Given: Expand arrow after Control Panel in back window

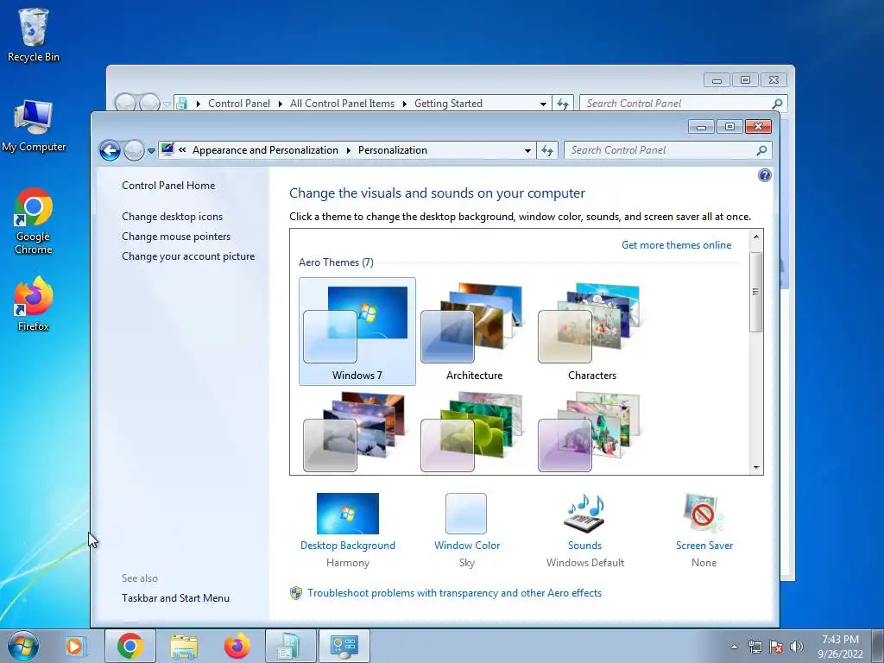Looking at the screenshot, I should coord(281,104).
